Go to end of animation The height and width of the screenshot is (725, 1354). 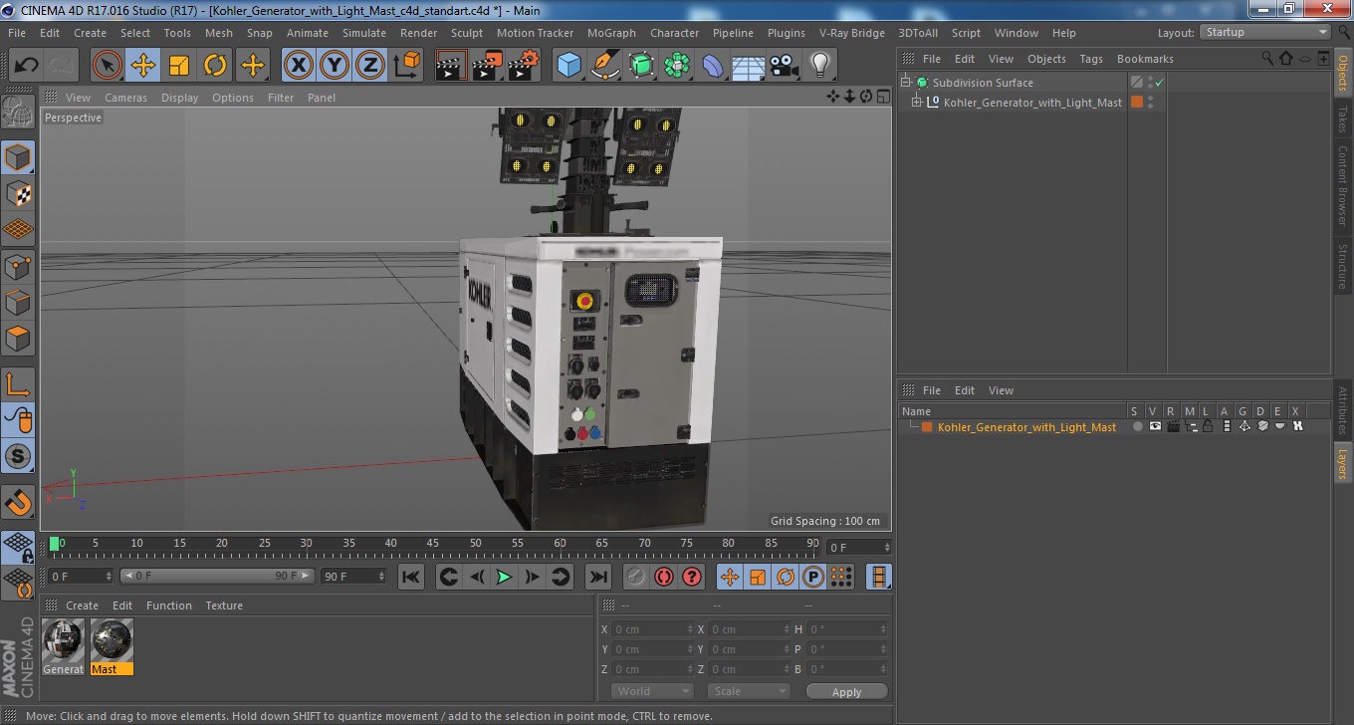pyautogui.click(x=597, y=577)
